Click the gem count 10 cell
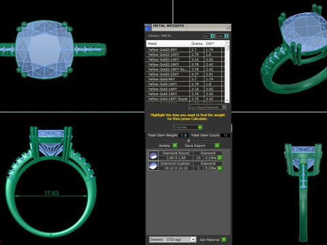Screen dimensions: 327x245 (x=198, y=158)
